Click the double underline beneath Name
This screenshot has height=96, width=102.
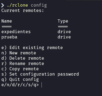coord(7,27)
